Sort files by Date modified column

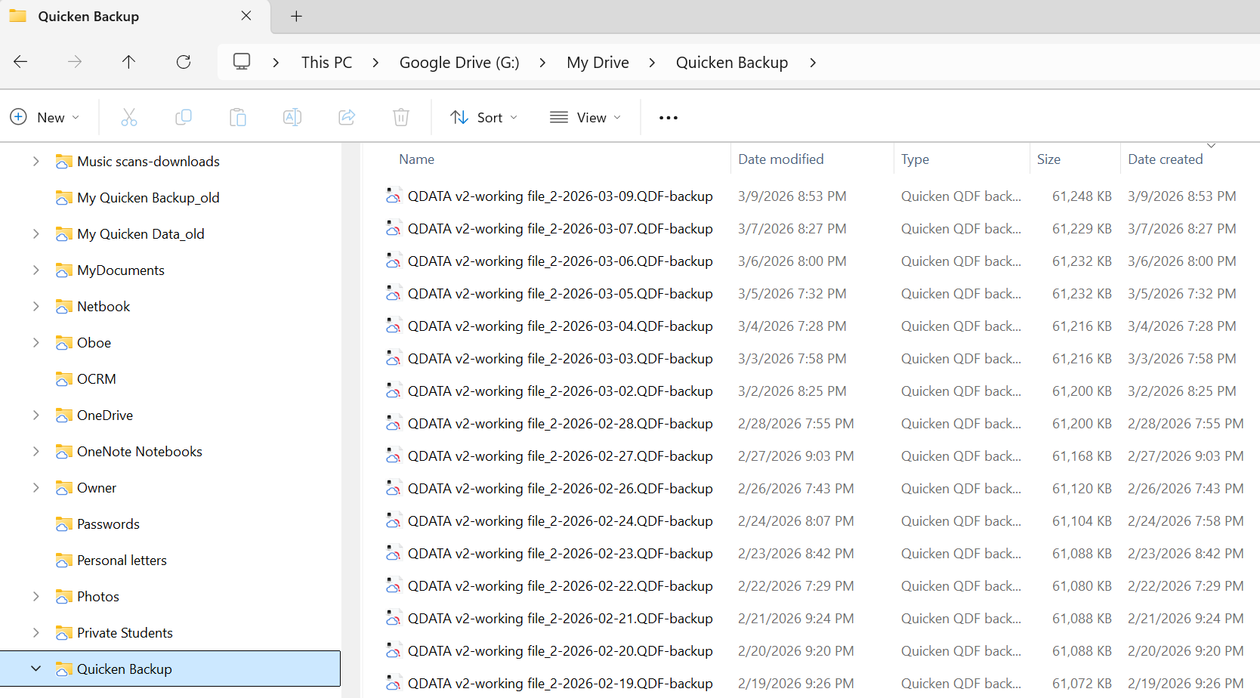(780, 159)
